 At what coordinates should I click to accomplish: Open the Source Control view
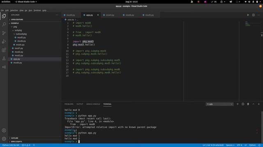4,33
